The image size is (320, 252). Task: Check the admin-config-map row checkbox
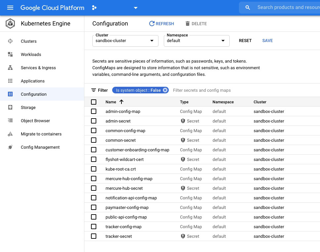point(94,111)
